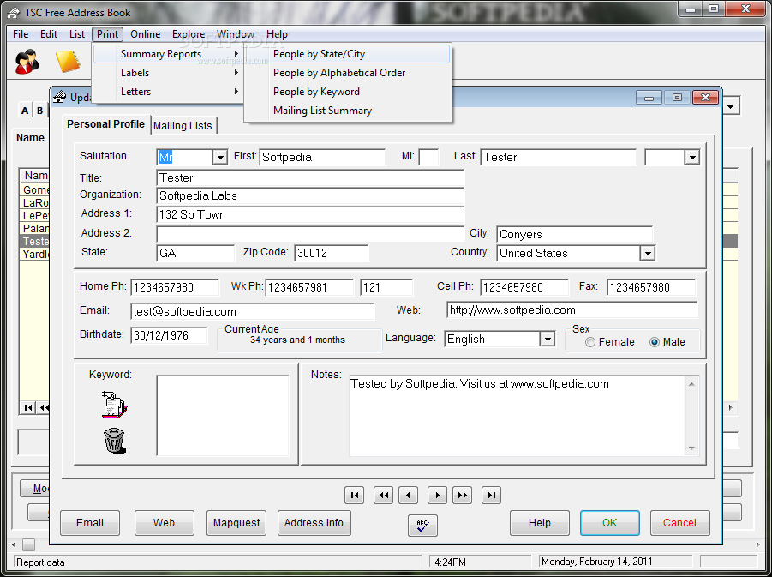Choose People by State/City report
772x577 pixels.
[x=348, y=54]
